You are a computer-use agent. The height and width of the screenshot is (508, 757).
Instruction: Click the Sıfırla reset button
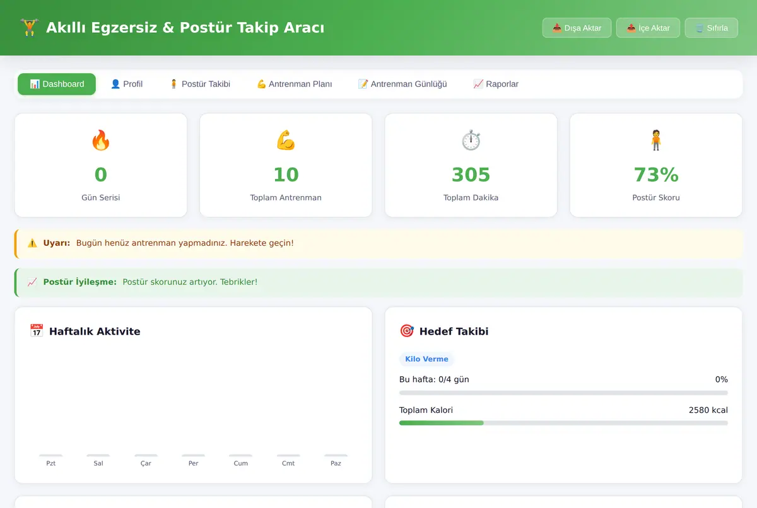(x=711, y=28)
